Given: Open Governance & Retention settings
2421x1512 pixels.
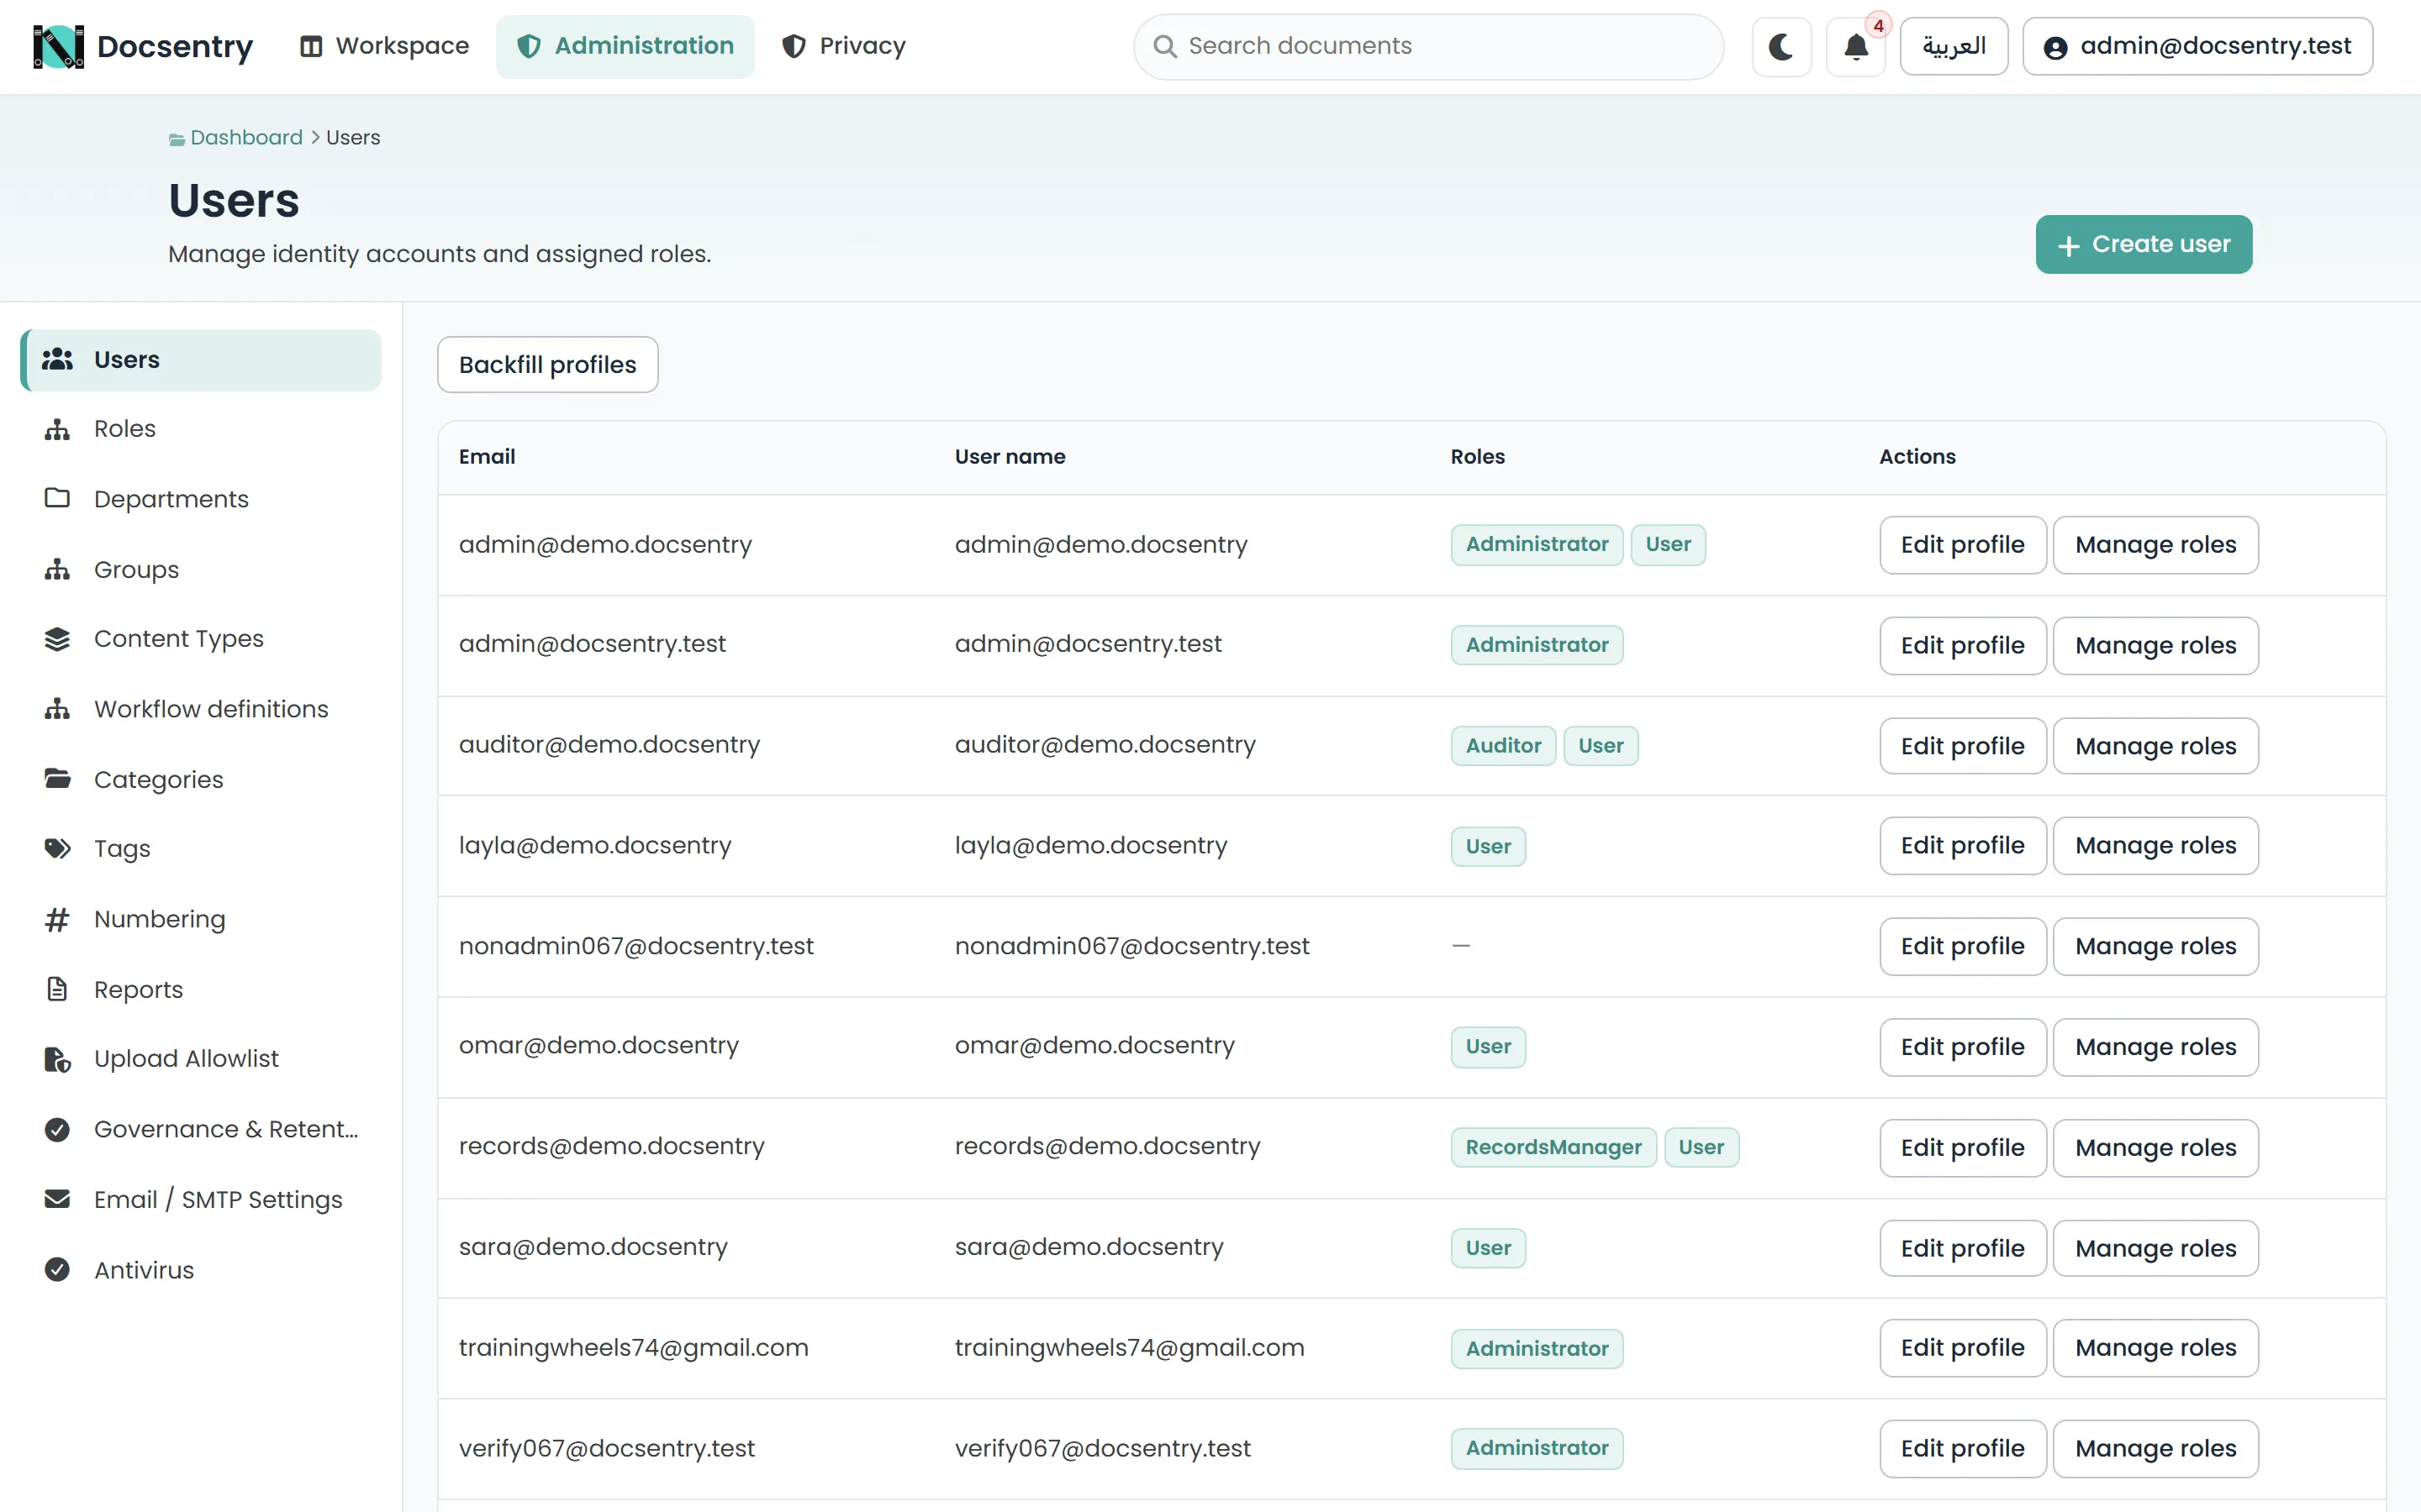Looking at the screenshot, I should pyautogui.click(x=200, y=1129).
